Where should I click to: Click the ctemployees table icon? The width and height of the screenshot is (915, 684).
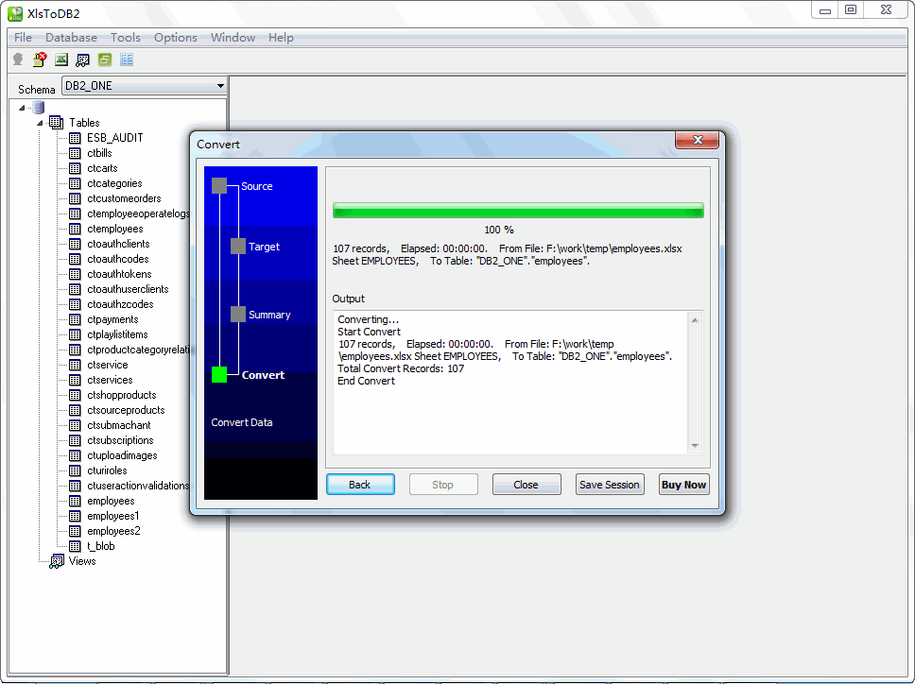click(75, 229)
